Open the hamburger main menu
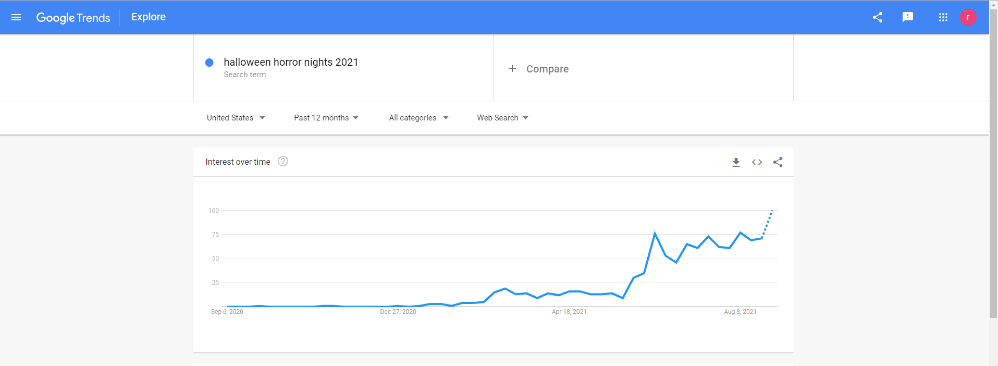998x366 pixels. pyautogui.click(x=16, y=17)
